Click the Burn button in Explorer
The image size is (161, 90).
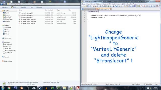[32, 7]
